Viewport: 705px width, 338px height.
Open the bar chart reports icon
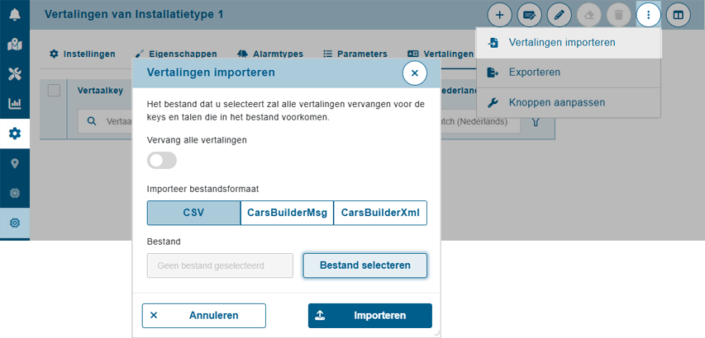click(x=15, y=104)
